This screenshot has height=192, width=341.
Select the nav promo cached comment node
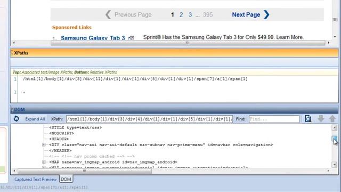coord(92,156)
